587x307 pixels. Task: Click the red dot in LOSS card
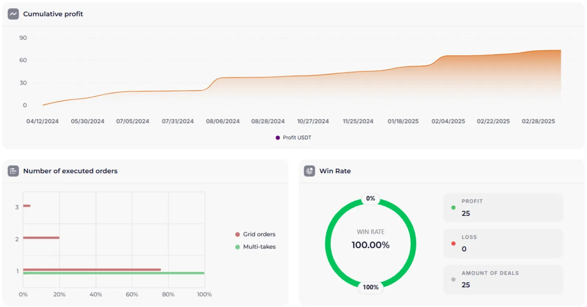(x=453, y=243)
